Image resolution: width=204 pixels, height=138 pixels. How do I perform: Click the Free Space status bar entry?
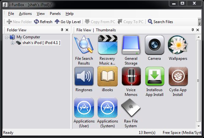(182, 133)
